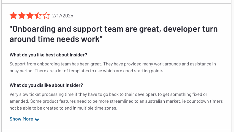
Task: Click the review date 2/17/2025
Action: [x=63, y=16]
